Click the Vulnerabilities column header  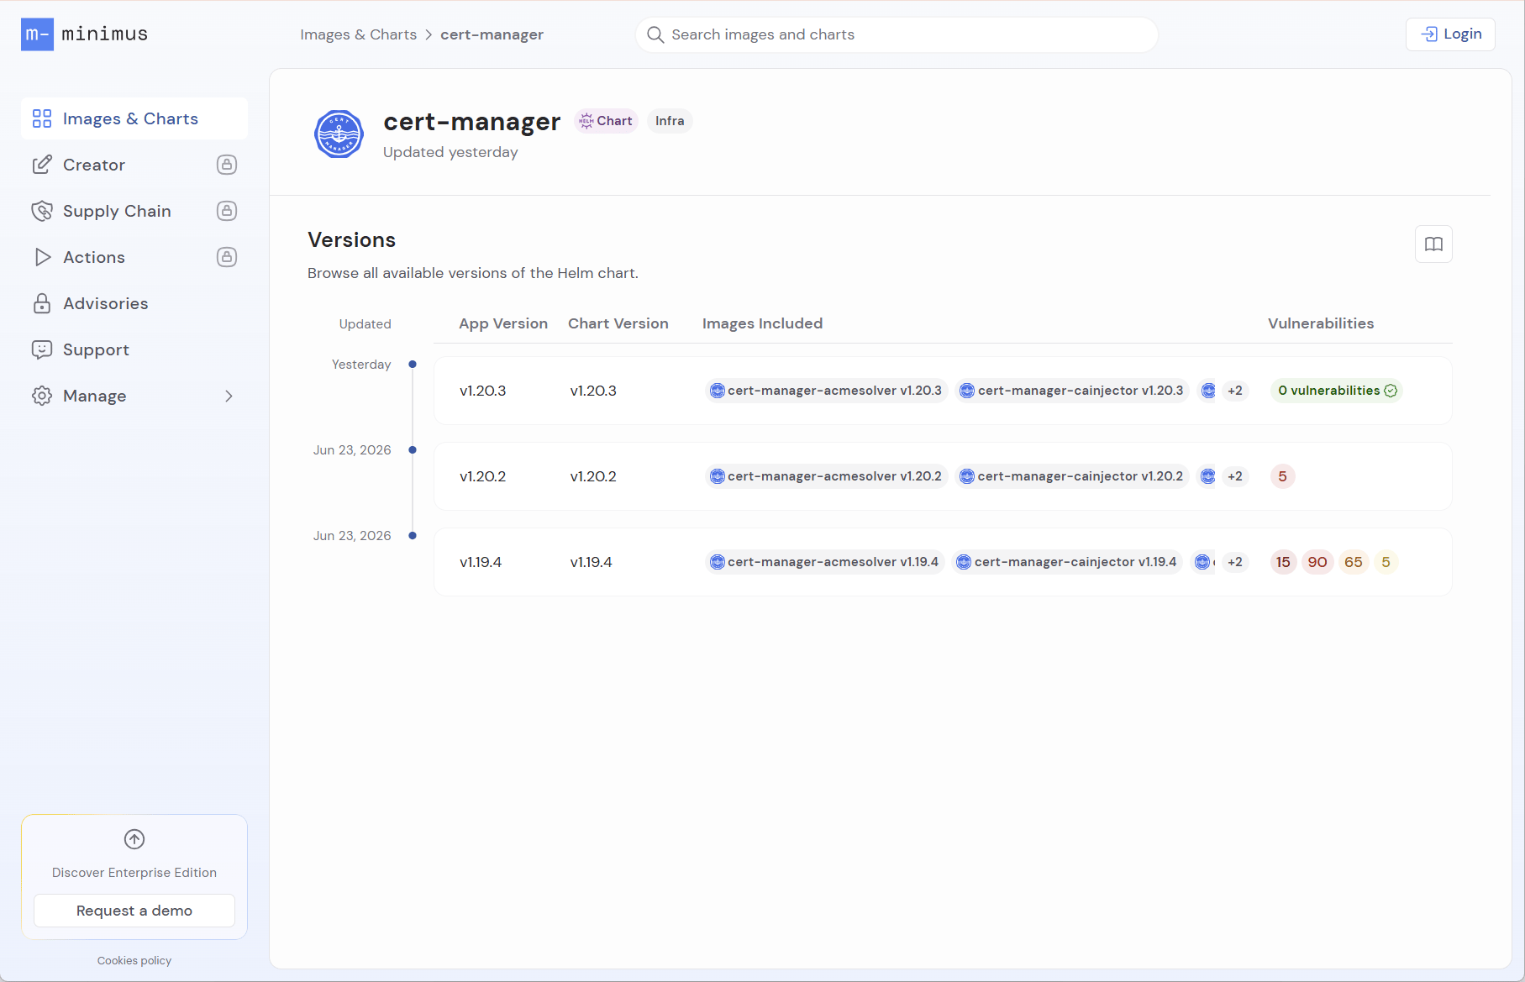click(1321, 323)
